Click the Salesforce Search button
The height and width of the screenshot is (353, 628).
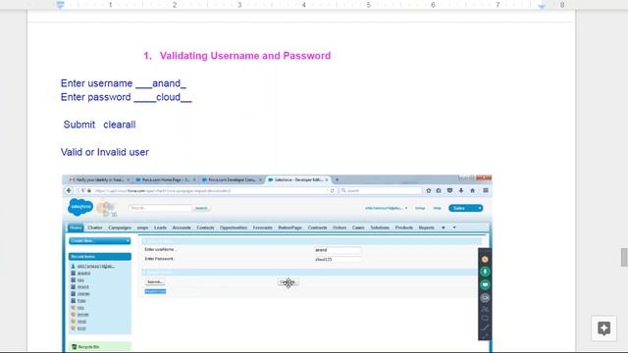coord(201,208)
